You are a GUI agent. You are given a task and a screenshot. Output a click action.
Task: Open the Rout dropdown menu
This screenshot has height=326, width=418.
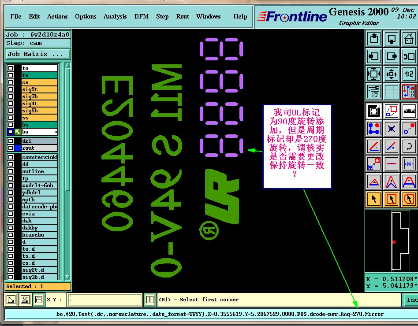[183, 16]
